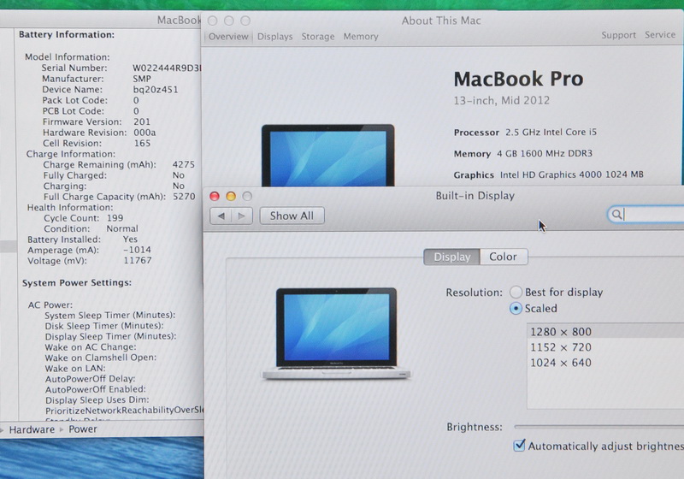Select the Best for display radio button
The image size is (684, 479).
pos(516,292)
